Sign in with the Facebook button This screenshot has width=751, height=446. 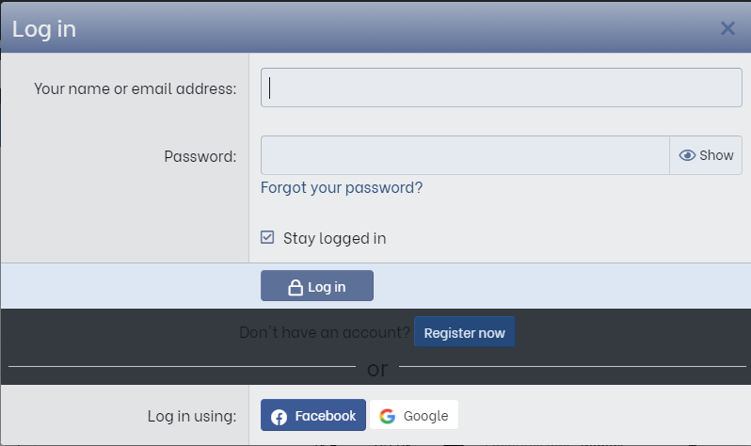pos(313,416)
